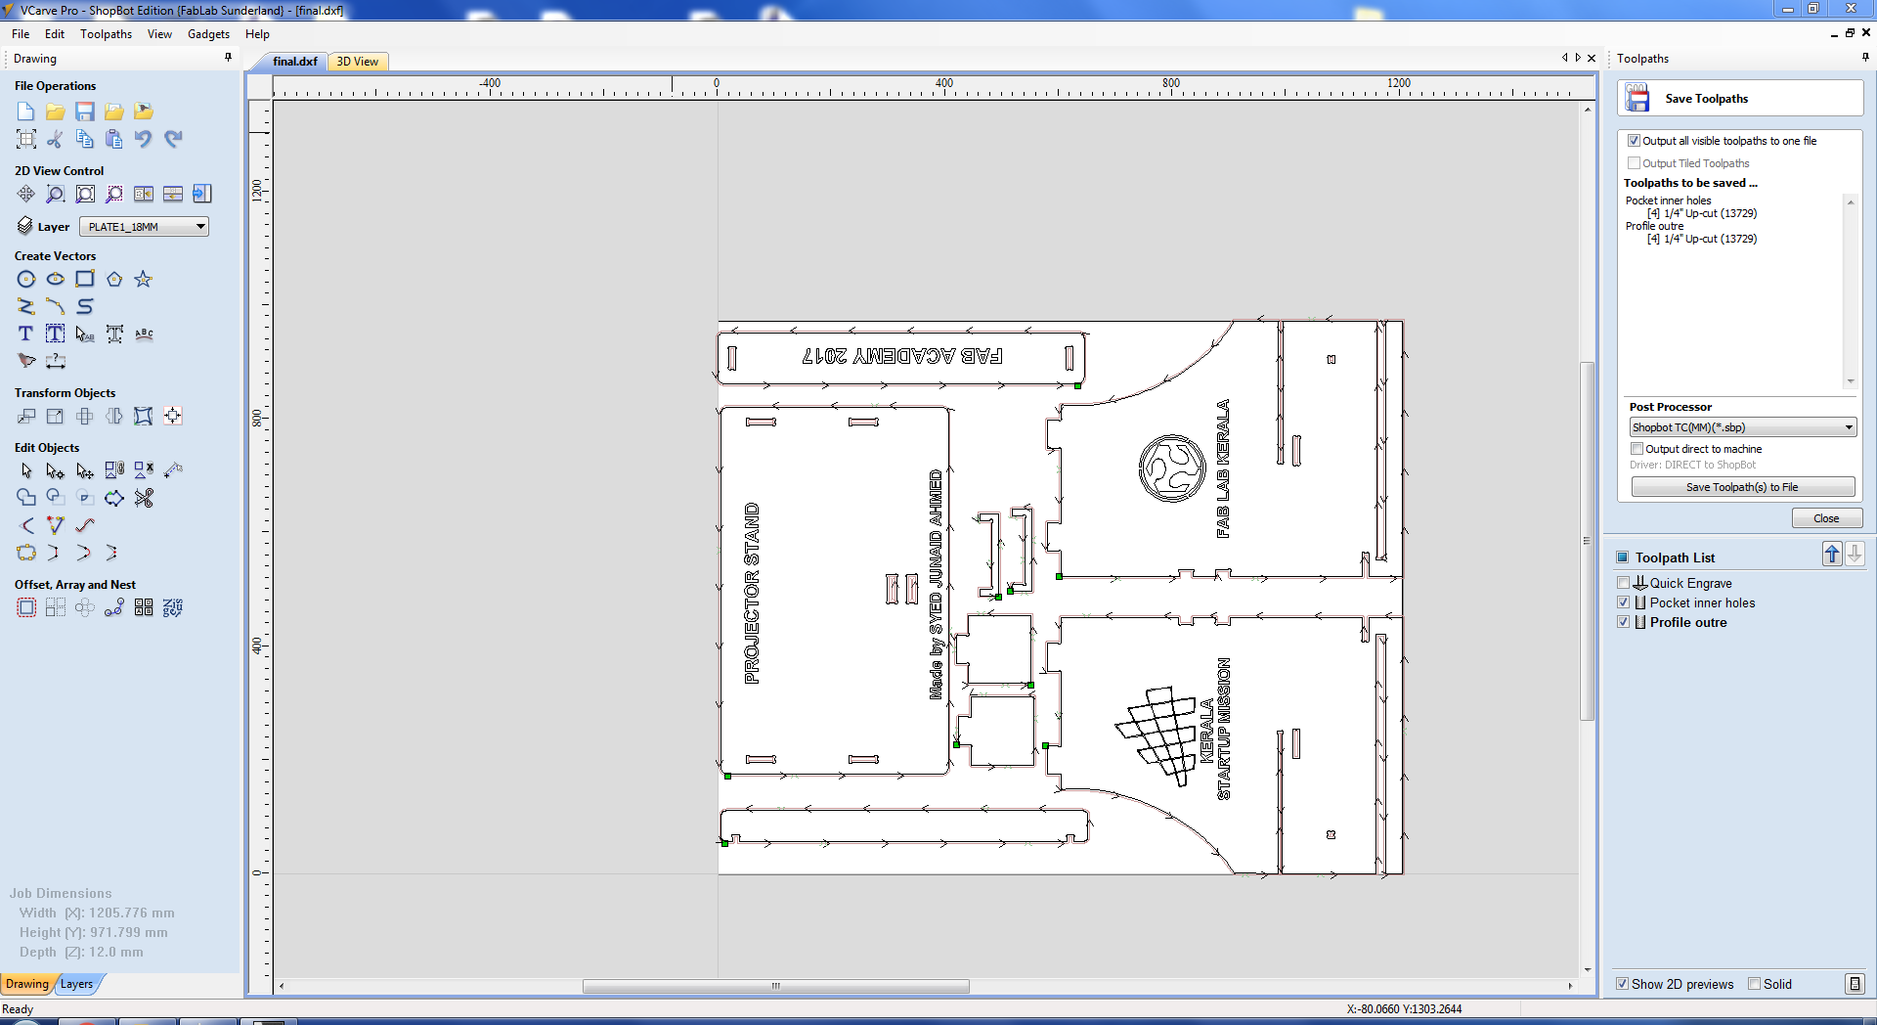Close the Save Toolpaths panel
Viewport: 1877px width, 1025px height.
pyautogui.click(x=1827, y=517)
